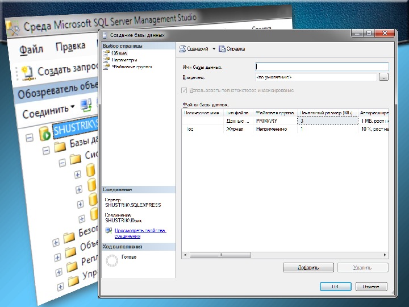Click the left scroll arrow of files grid

tap(185, 255)
